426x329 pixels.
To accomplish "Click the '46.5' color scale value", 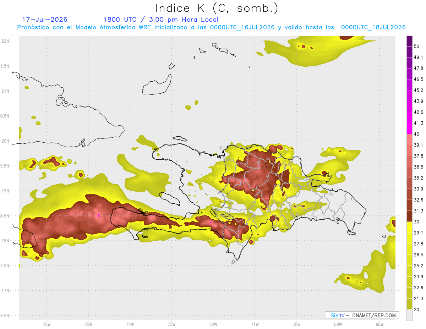I will 419,79.
